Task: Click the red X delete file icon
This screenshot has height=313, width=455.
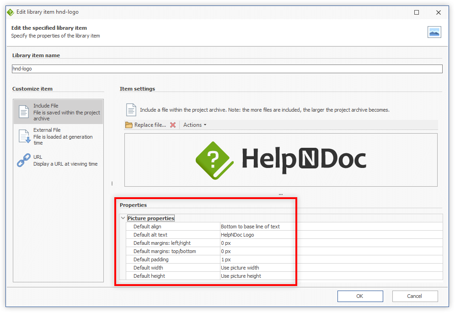Action: click(173, 125)
